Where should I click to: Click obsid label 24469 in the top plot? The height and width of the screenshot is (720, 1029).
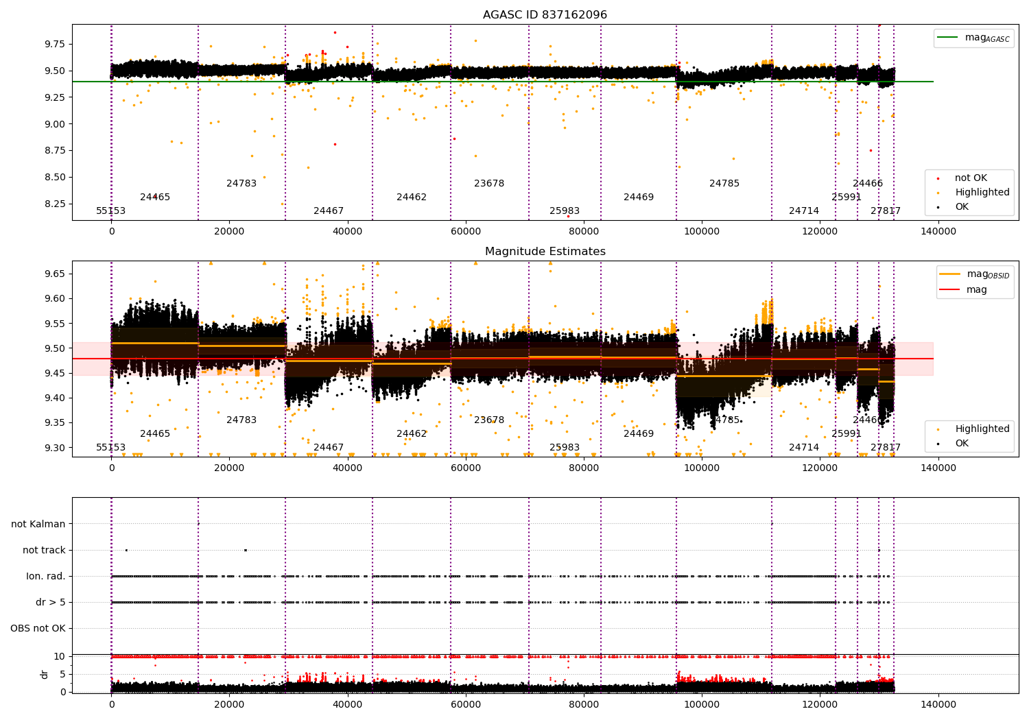639,197
